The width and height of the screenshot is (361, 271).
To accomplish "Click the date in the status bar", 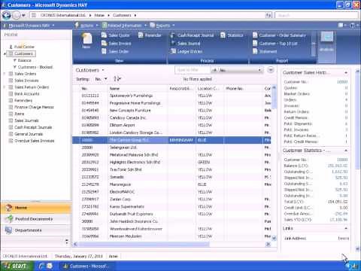I will [x=79, y=256].
